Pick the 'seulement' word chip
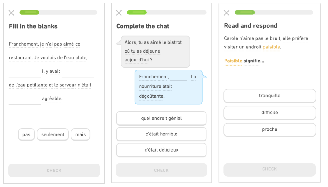This screenshot has height=187, width=328. (53, 134)
